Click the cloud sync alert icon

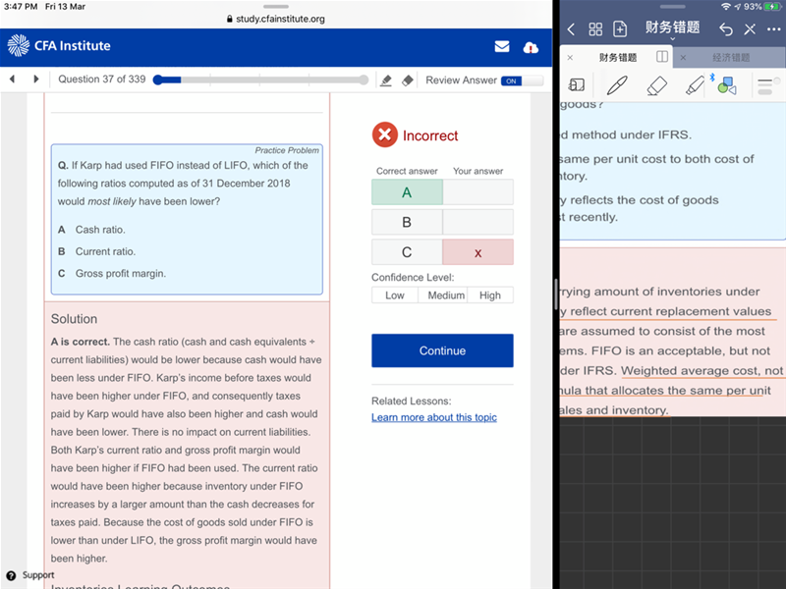pyautogui.click(x=531, y=46)
